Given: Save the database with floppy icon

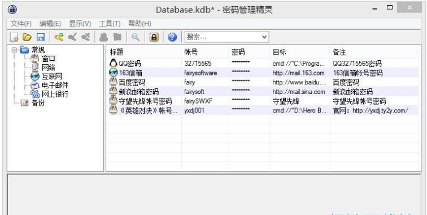Looking at the screenshot, I should coord(41,37).
